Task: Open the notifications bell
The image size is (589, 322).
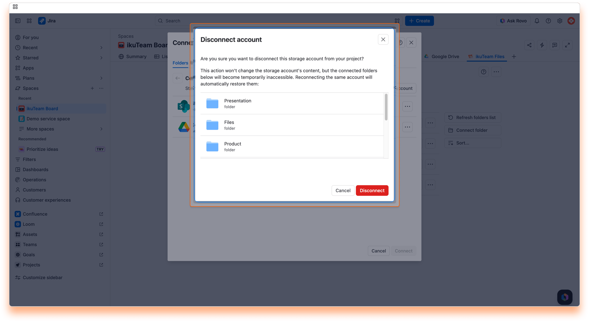Action: (537, 21)
